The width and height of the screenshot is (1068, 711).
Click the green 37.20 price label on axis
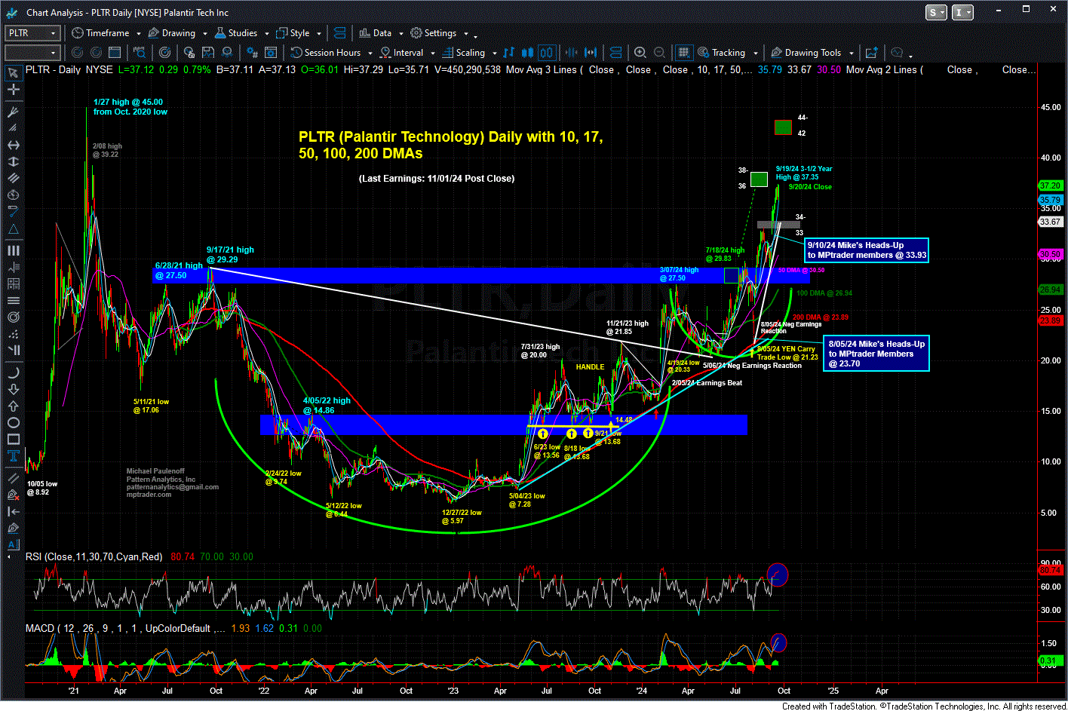click(x=1051, y=185)
